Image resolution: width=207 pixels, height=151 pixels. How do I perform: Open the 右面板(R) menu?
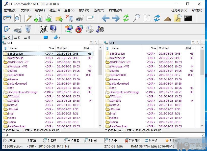[x=115, y=10]
